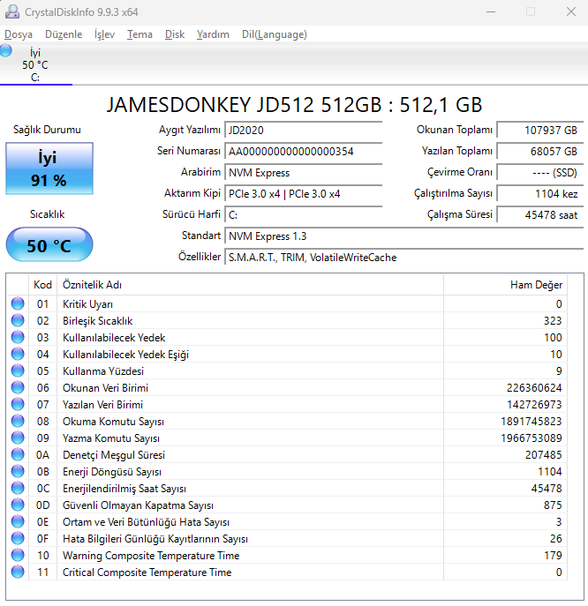Open the Yardım menu
The height and width of the screenshot is (606, 588).
(x=213, y=34)
